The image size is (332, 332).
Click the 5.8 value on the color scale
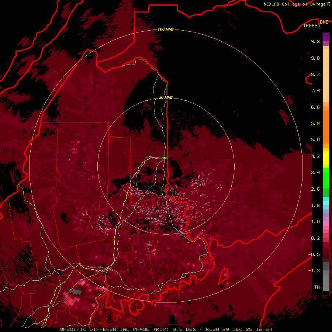point(315,124)
